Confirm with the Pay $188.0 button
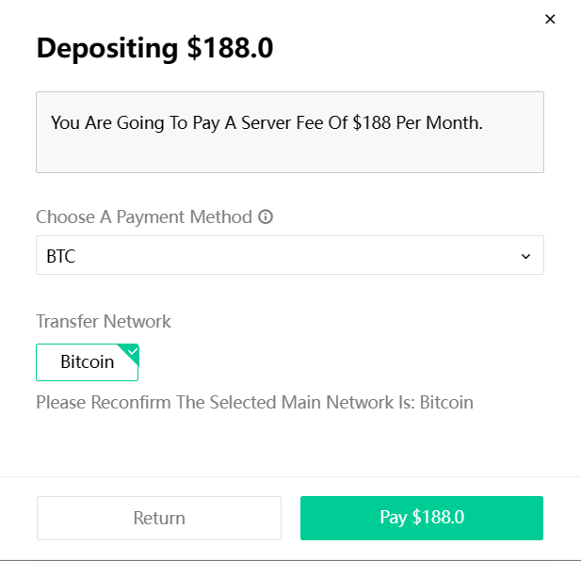The image size is (581, 561). (x=422, y=518)
